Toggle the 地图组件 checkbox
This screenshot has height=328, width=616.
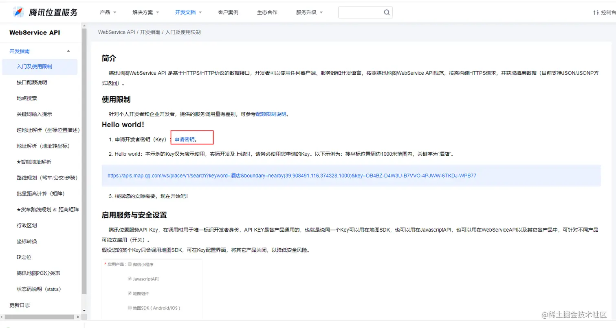(x=130, y=293)
